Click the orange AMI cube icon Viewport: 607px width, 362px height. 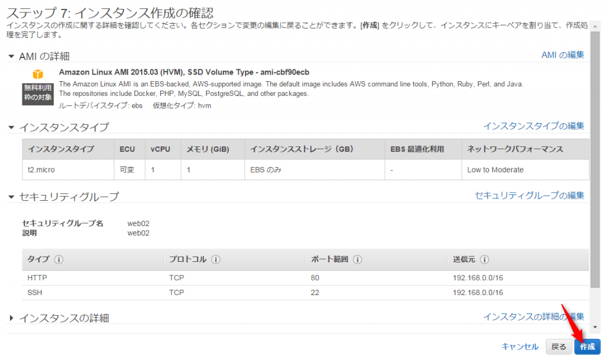(x=38, y=75)
